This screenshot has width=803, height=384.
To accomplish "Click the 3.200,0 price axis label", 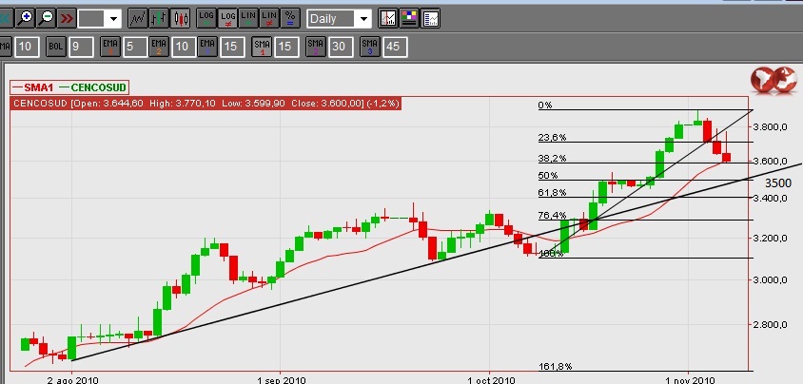I will tap(773, 238).
